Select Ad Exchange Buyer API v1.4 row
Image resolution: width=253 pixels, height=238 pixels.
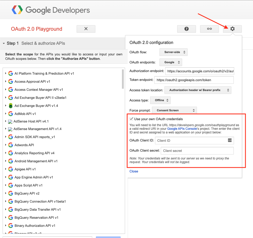pos(36,106)
